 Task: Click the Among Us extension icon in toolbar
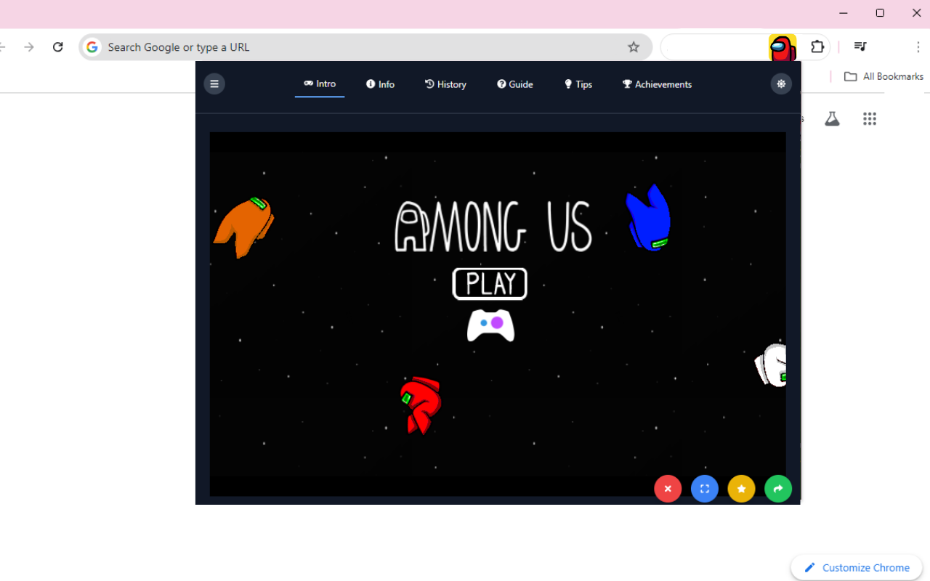[x=783, y=47]
